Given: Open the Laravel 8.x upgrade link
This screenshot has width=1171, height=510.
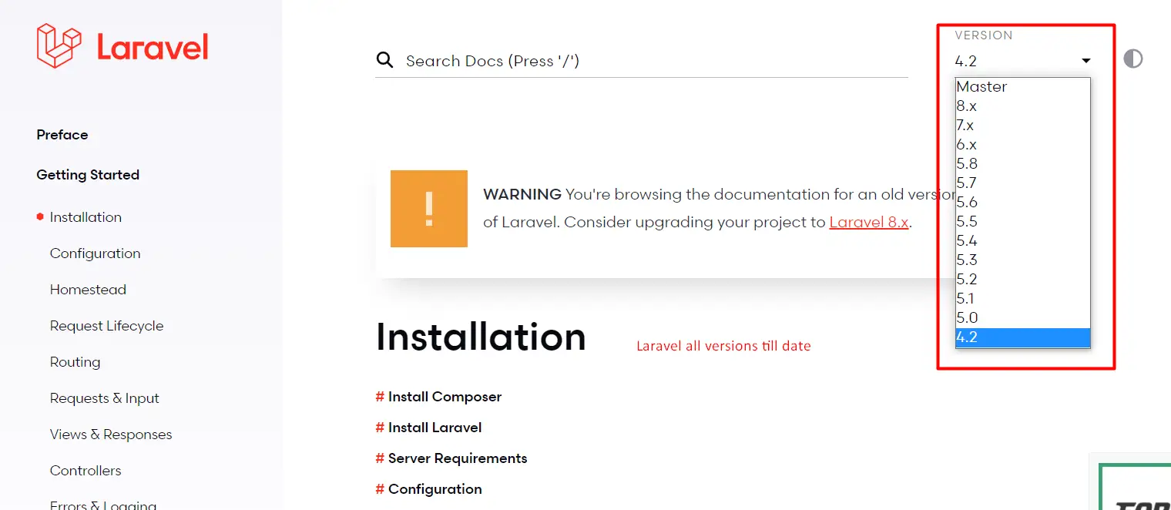Looking at the screenshot, I should [869, 222].
